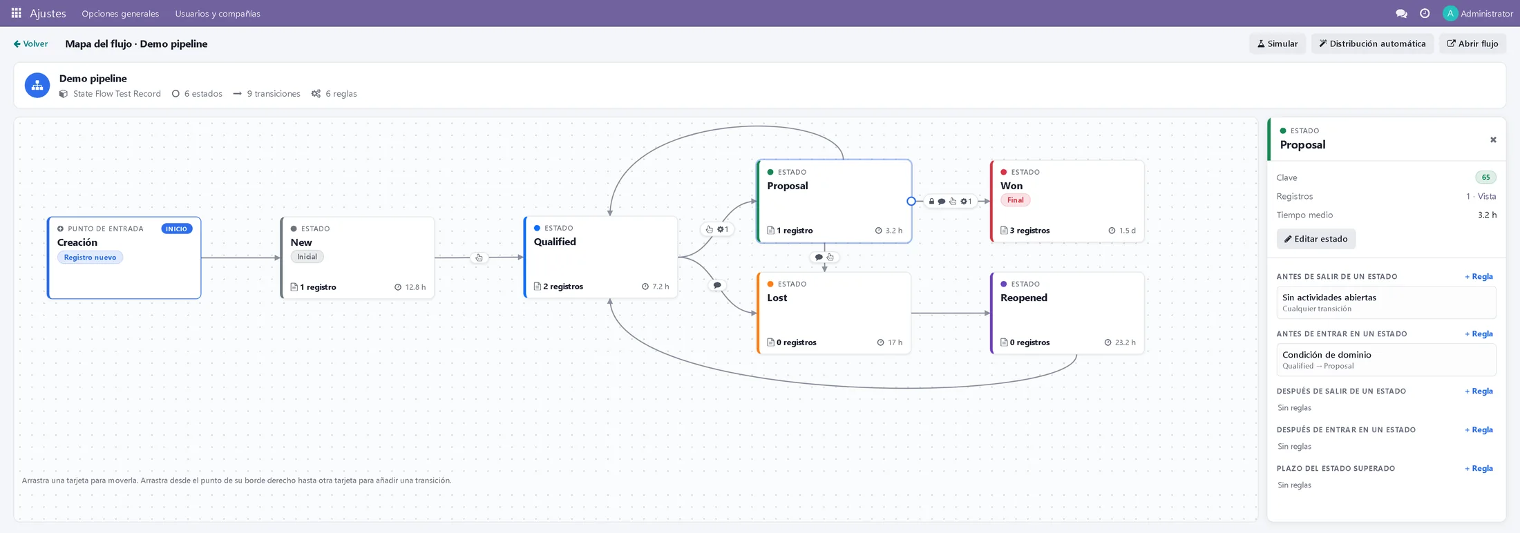
Task: Add rule under Después de salir de un estado
Action: [1479, 391]
